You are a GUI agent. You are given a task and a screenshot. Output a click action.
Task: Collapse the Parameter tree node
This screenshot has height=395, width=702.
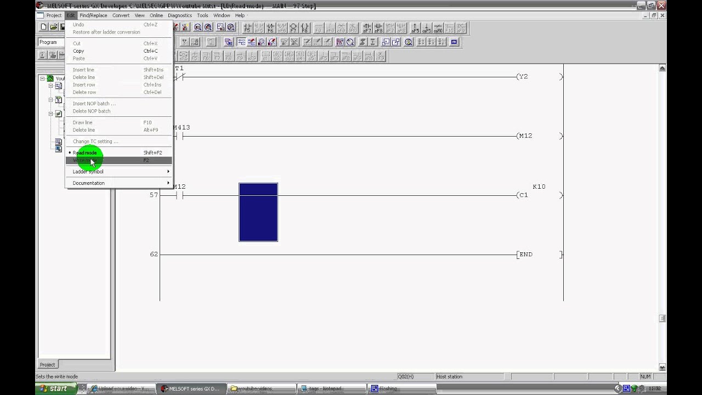tap(50, 114)
